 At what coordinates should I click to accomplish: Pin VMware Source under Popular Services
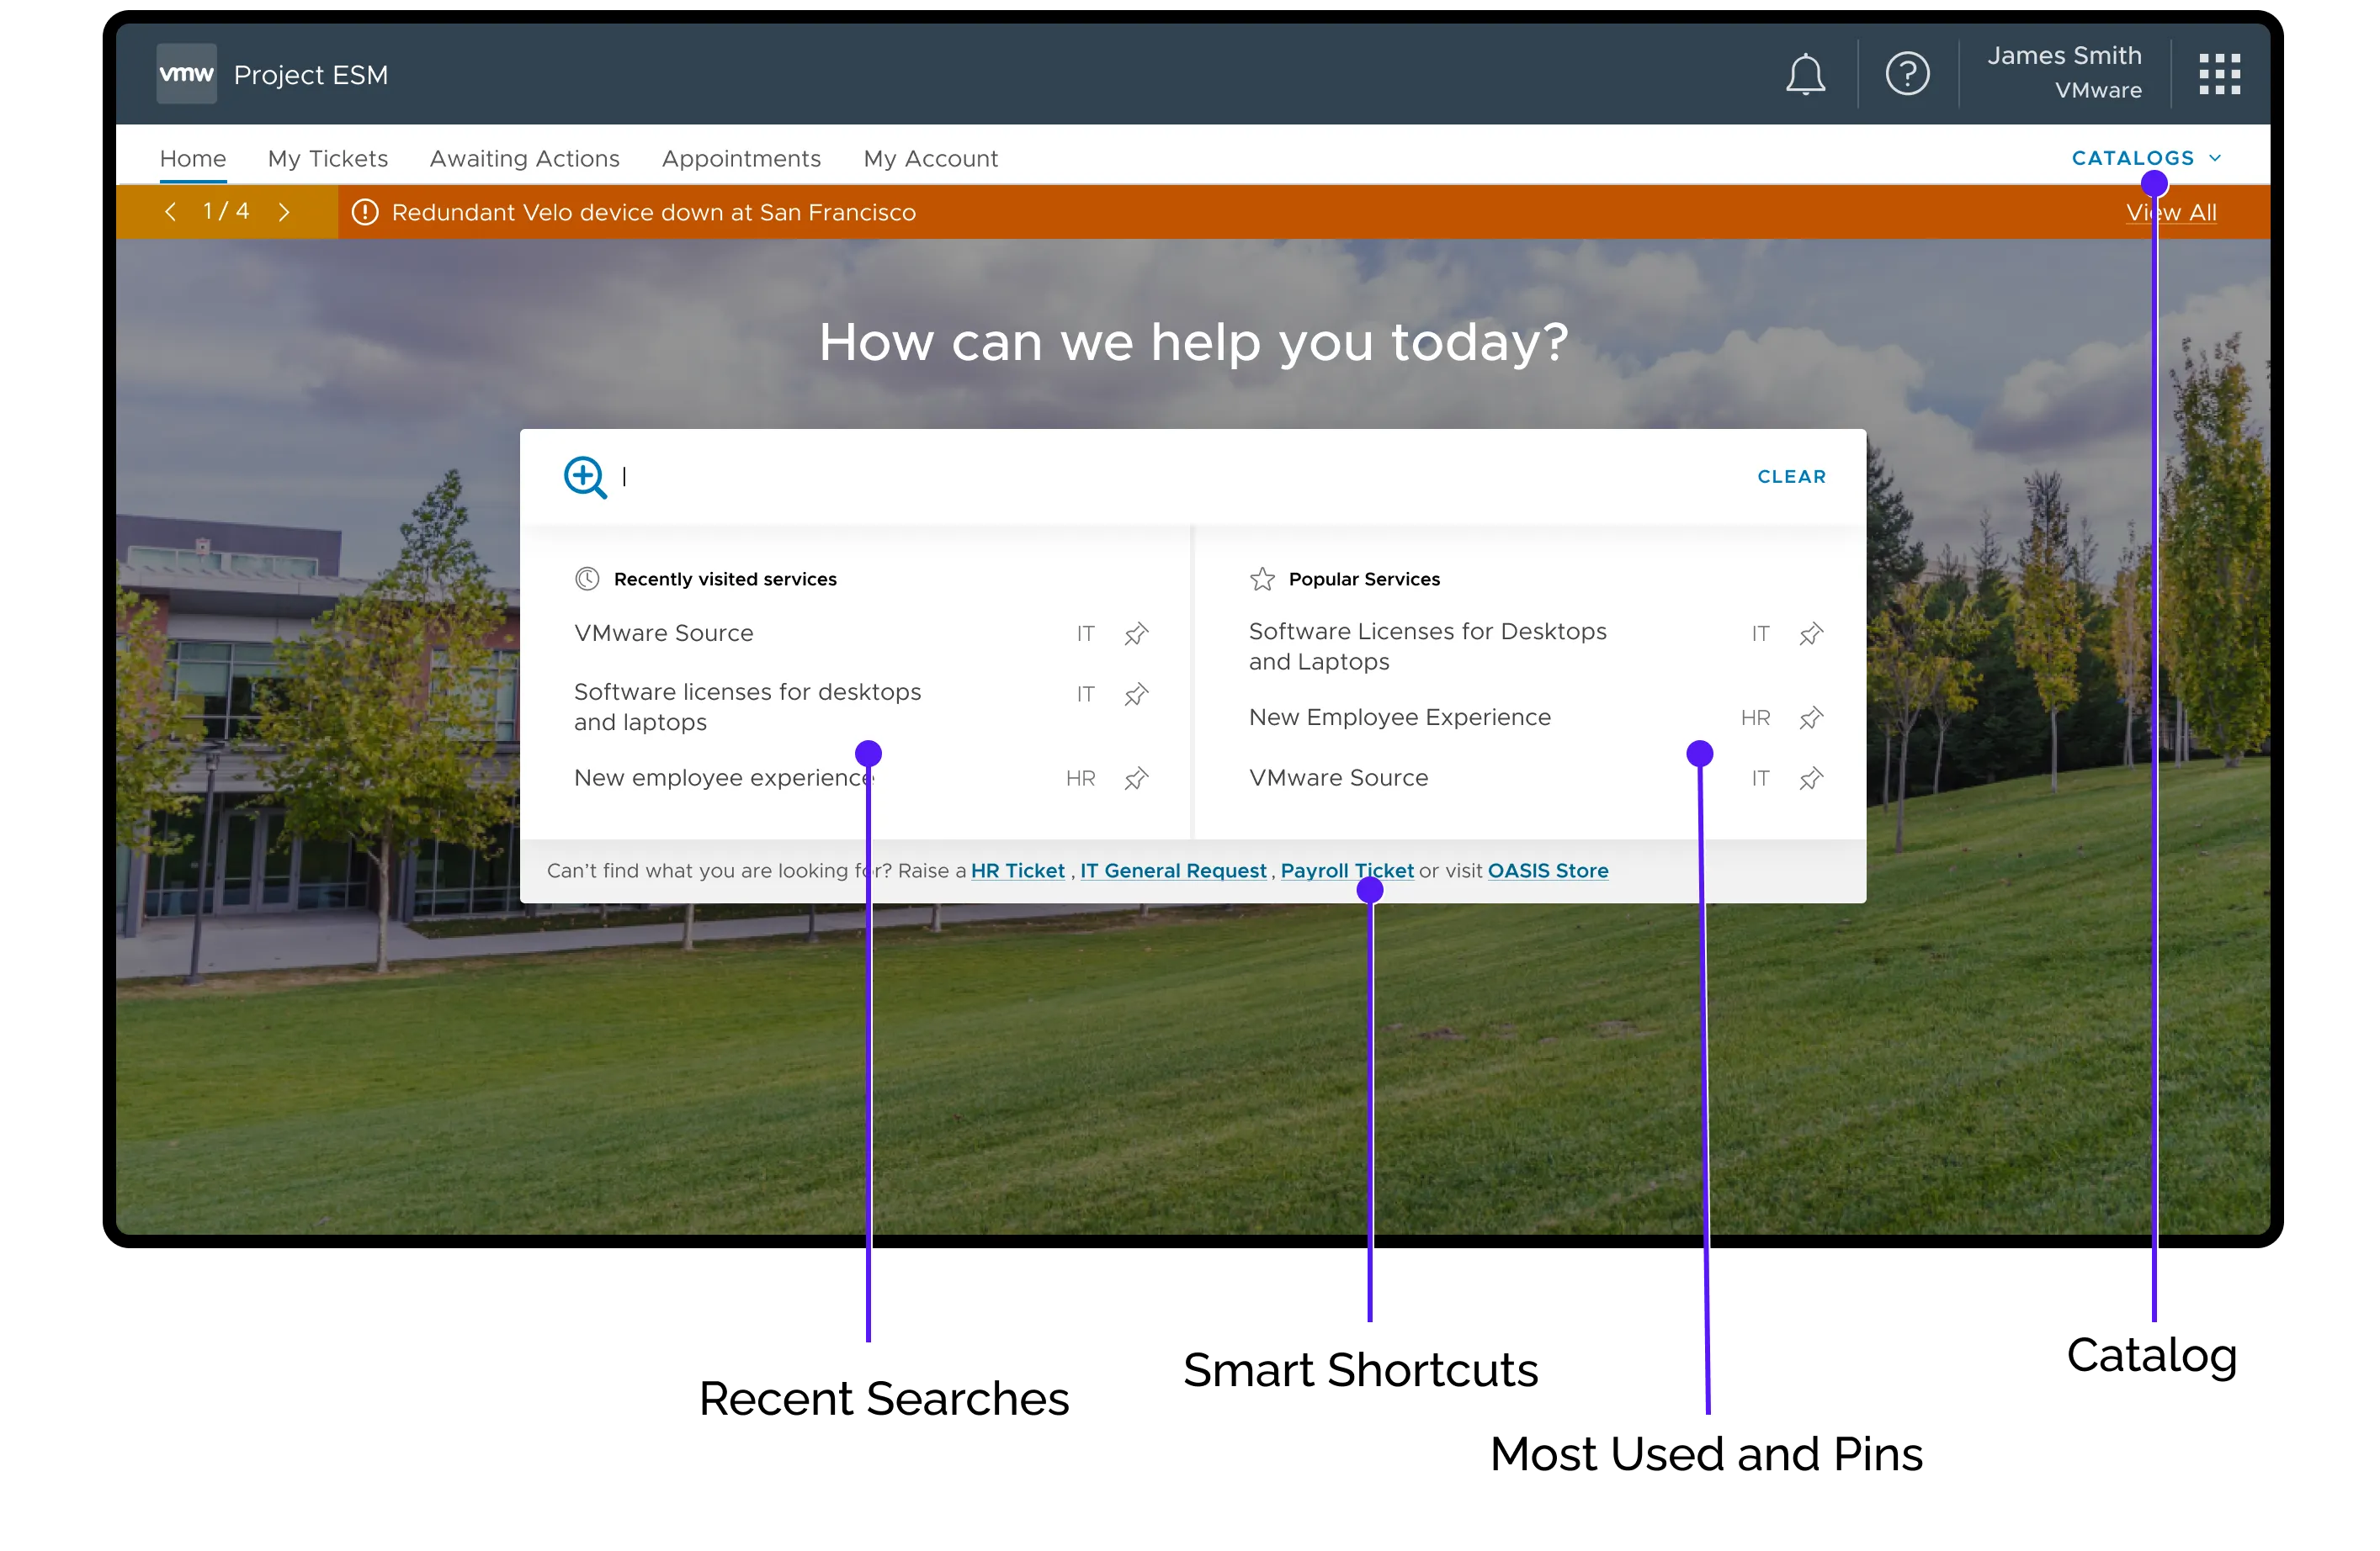(x=1810, y=779)
